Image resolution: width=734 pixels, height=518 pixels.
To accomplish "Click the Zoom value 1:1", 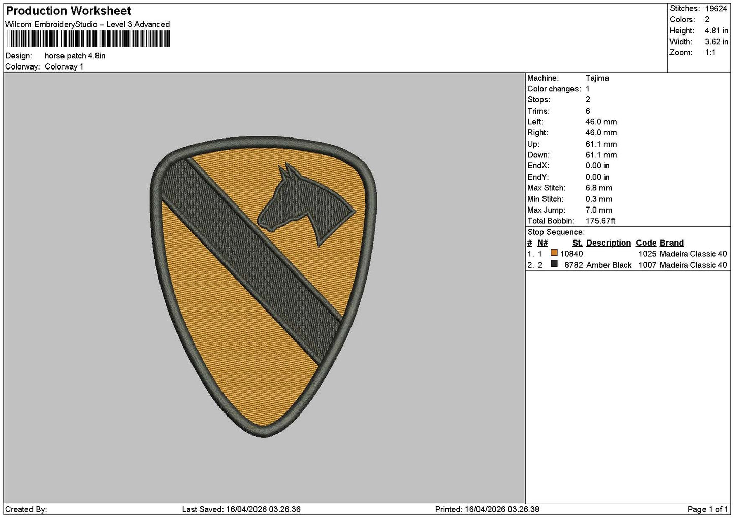I will (710, 52).
